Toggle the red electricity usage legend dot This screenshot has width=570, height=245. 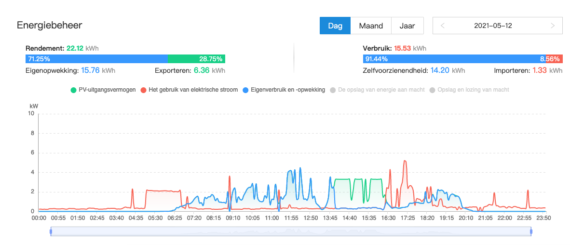[144, 90]
